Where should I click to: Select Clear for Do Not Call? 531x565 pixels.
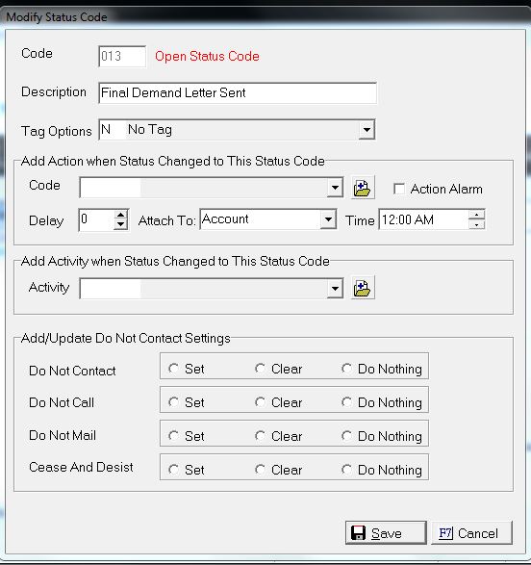(260, 401)
